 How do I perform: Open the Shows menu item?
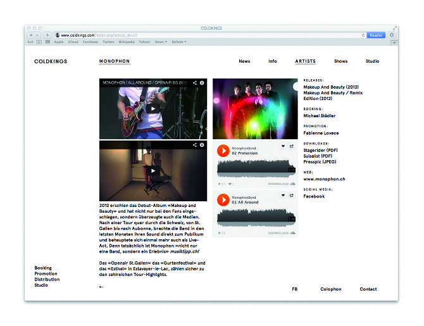(340, 61)
